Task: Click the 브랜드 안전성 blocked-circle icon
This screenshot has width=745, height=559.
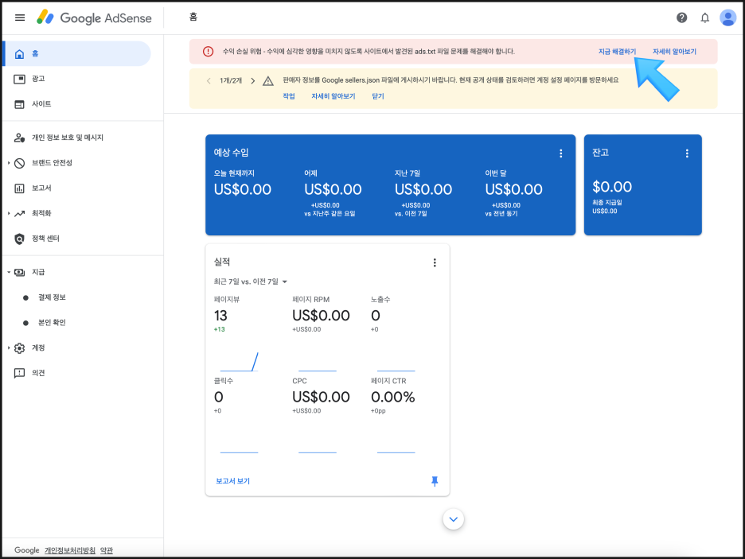Action: (19, 163)
